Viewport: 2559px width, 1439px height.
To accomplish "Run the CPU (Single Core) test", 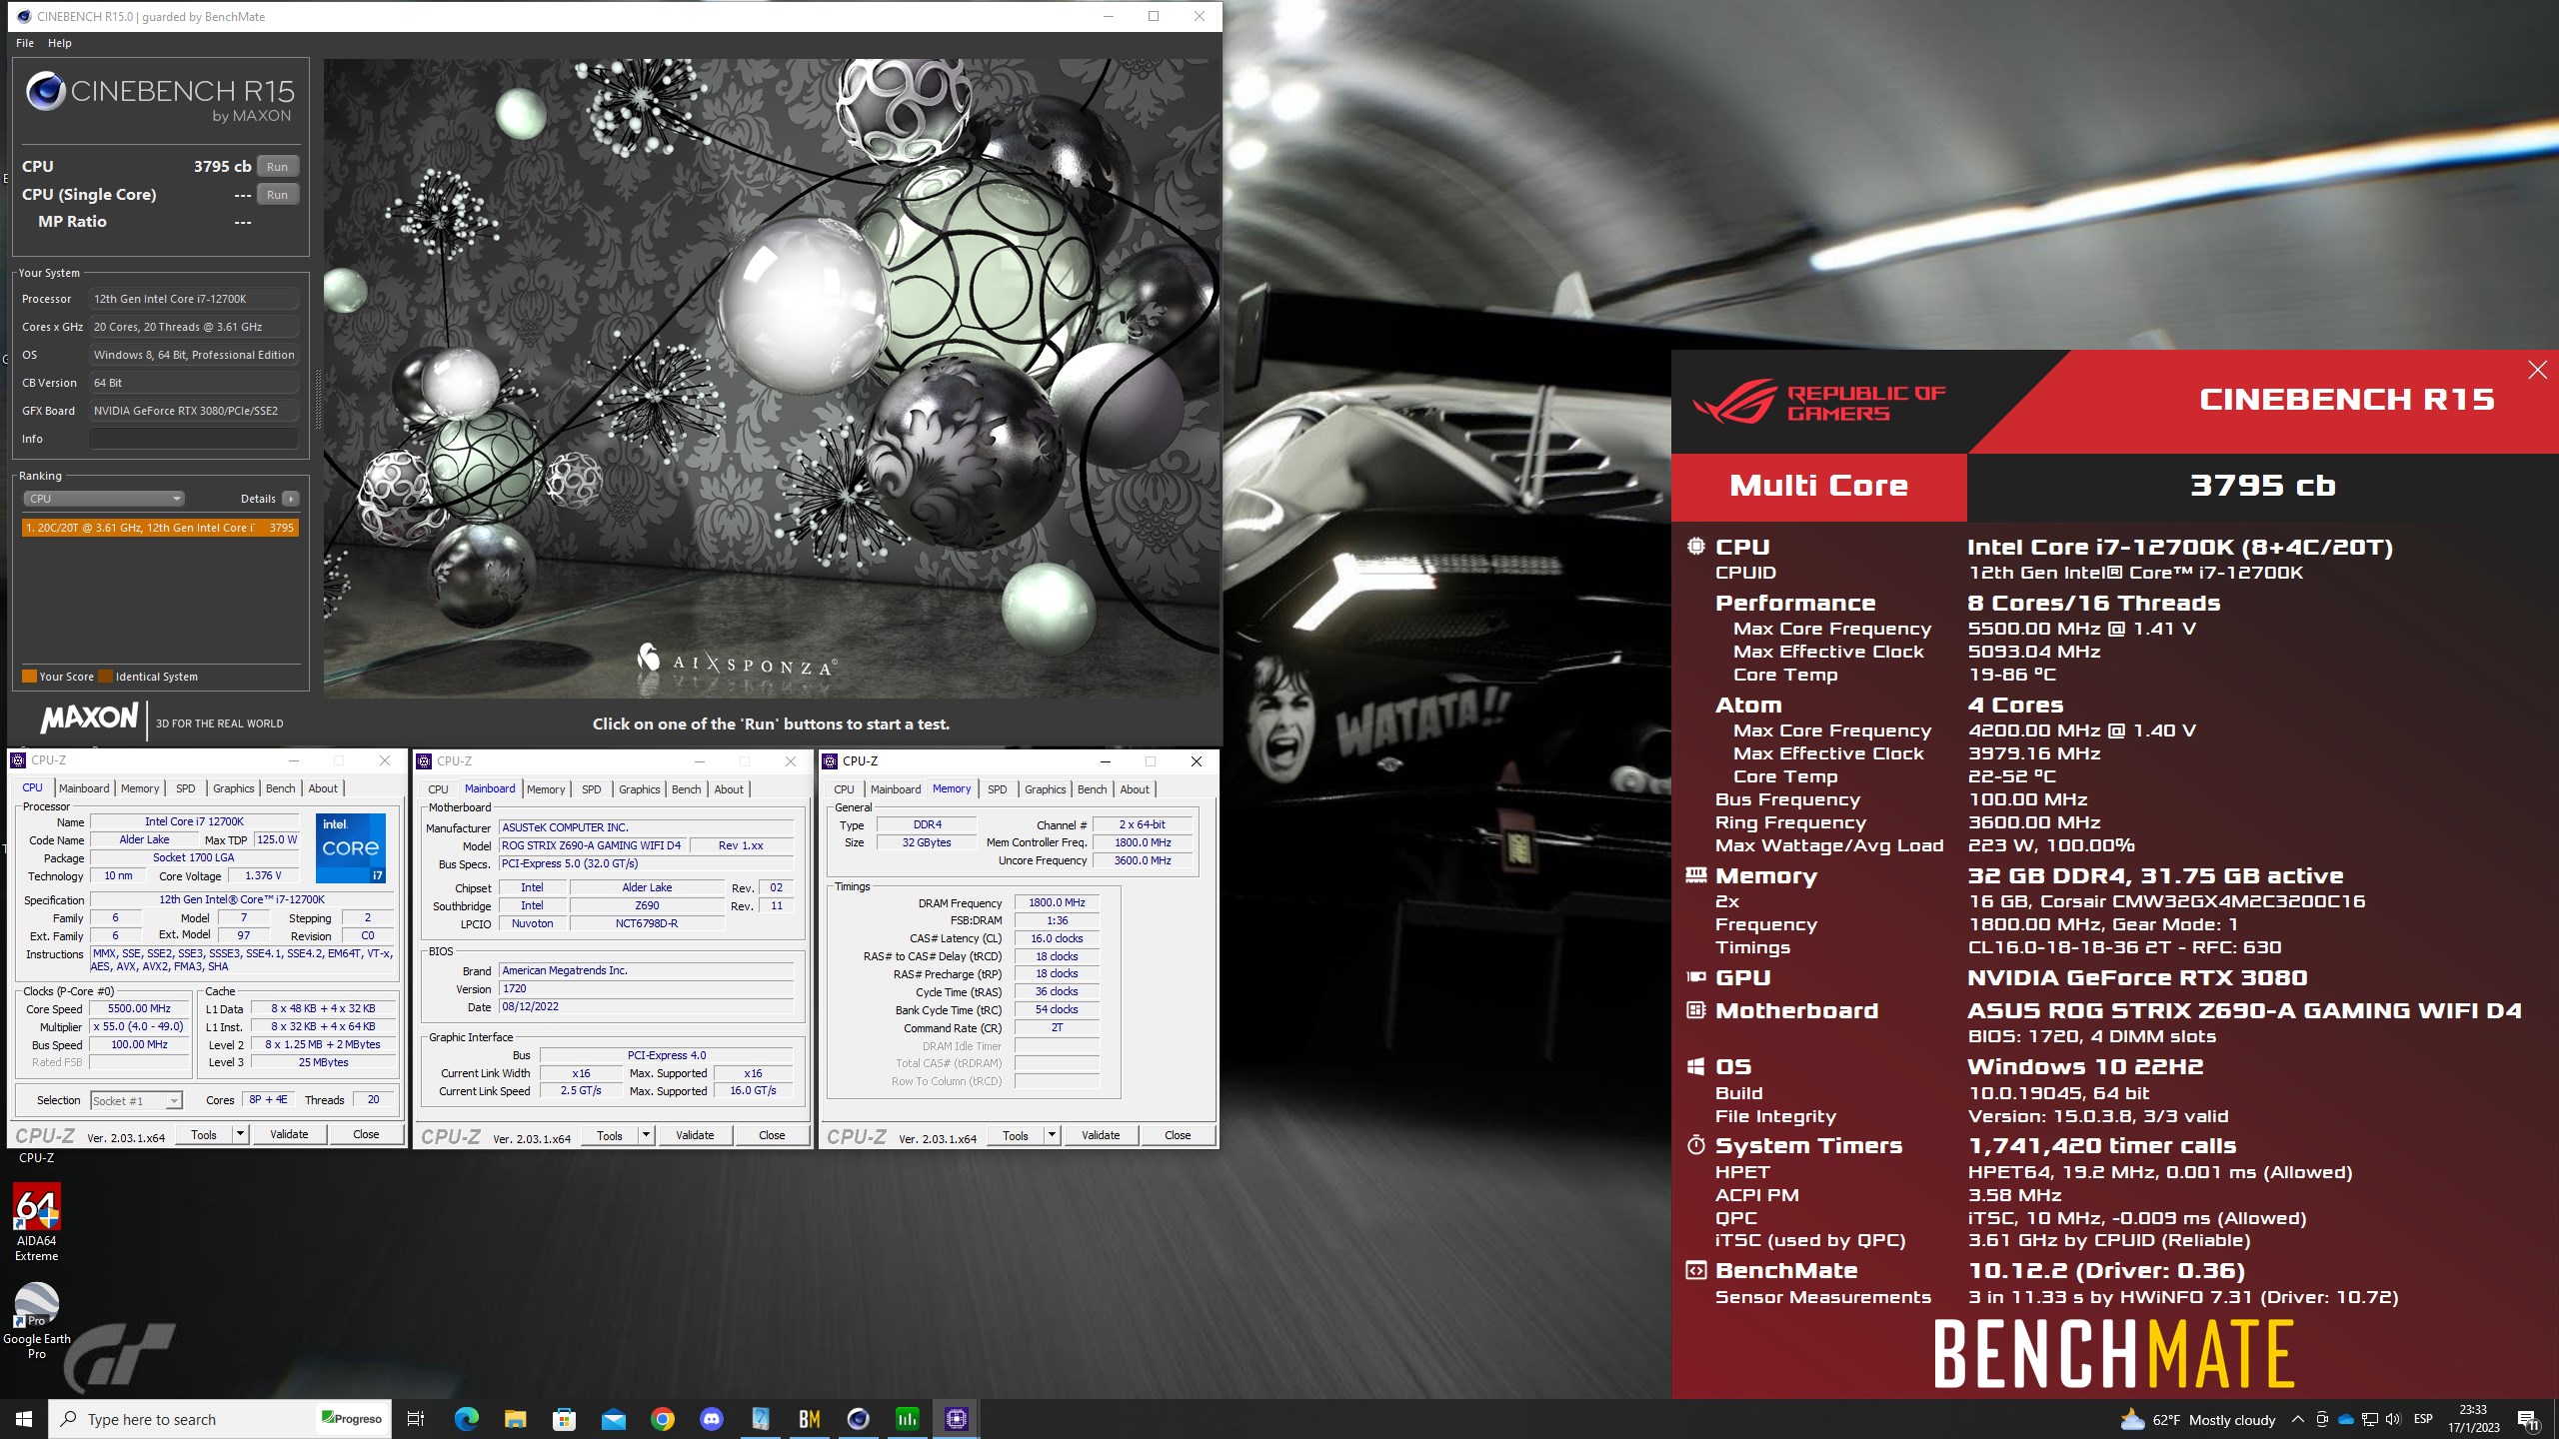I will (x=278, y=195).
